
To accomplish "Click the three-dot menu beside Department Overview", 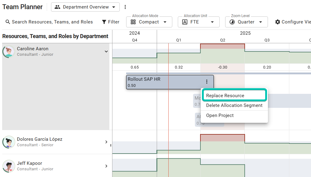I will click(125, 7).
